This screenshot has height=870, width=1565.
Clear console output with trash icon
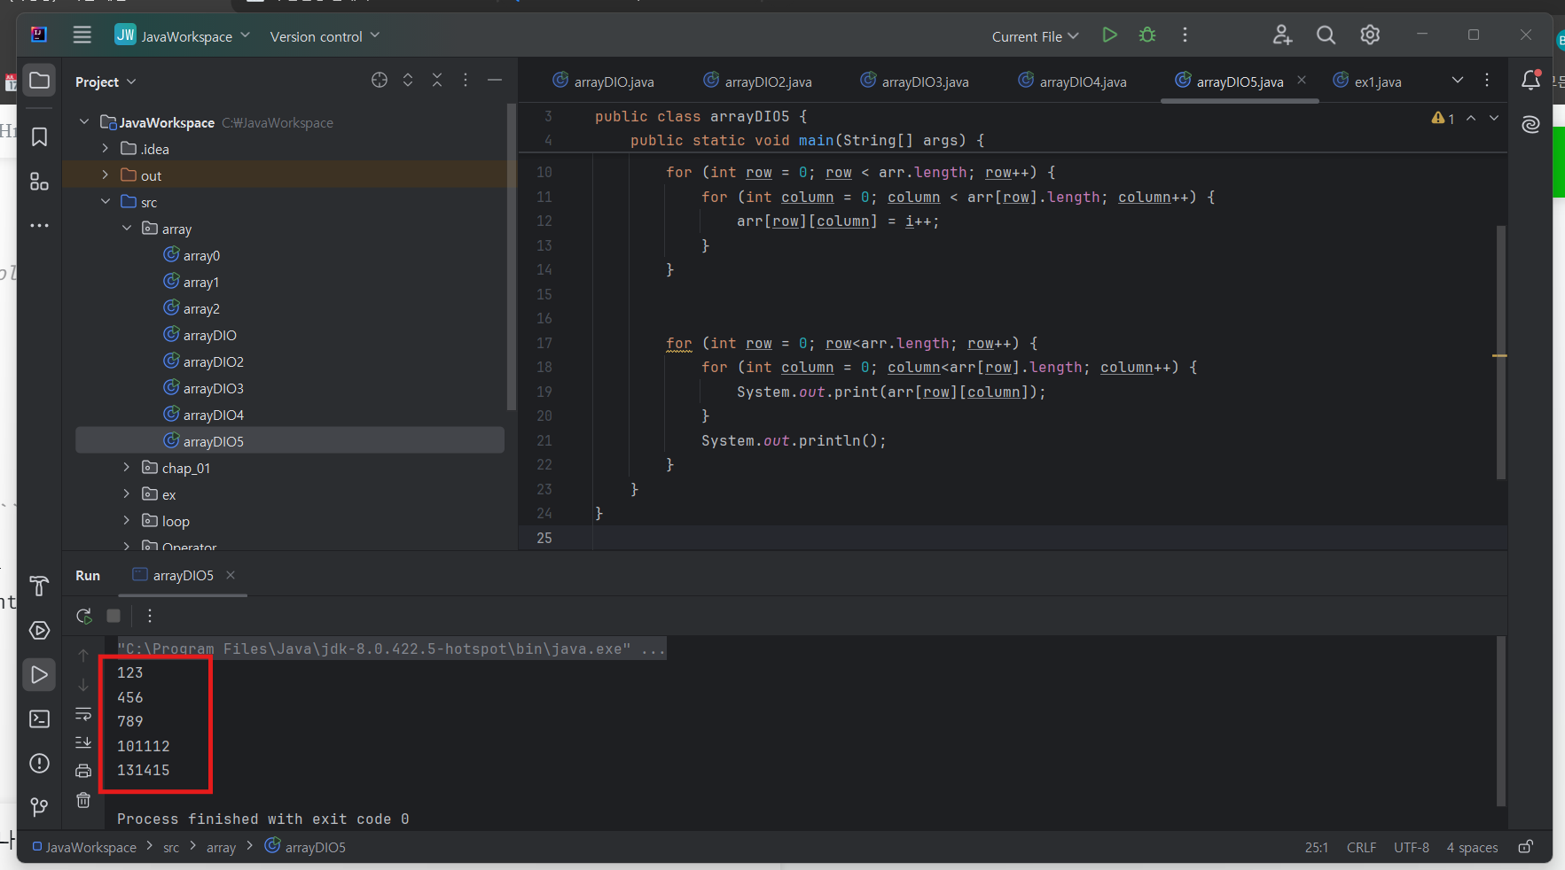pyautogui.click(x=83, y=800)
